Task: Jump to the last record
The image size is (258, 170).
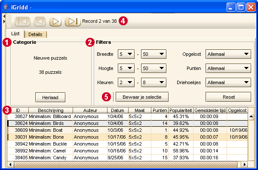Action: (73, 21)
